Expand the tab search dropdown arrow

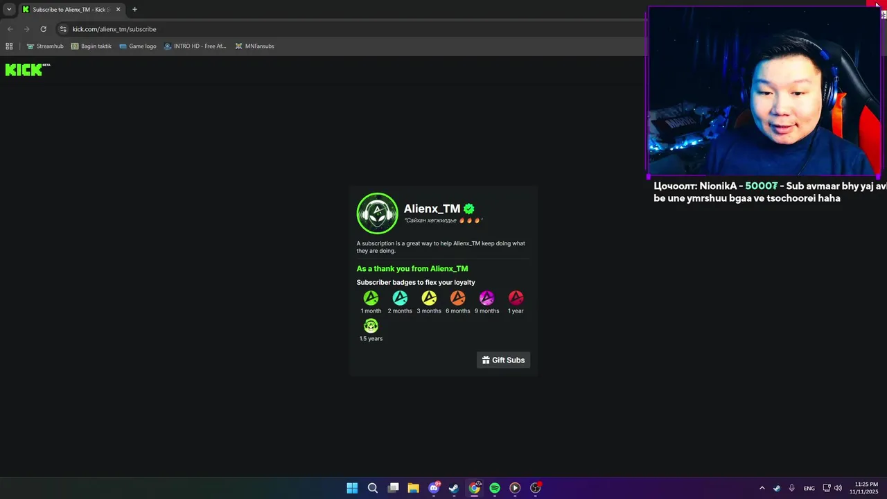coord(9,10)
